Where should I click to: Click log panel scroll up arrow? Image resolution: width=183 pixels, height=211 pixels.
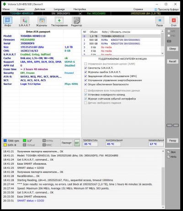coord(163,151)
